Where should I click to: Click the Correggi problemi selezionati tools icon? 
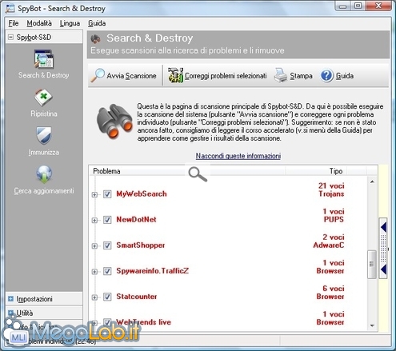(175, 75)
